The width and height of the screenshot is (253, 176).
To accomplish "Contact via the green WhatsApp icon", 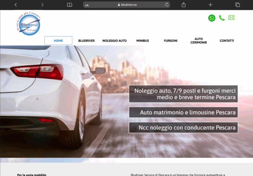I will 212,18.
